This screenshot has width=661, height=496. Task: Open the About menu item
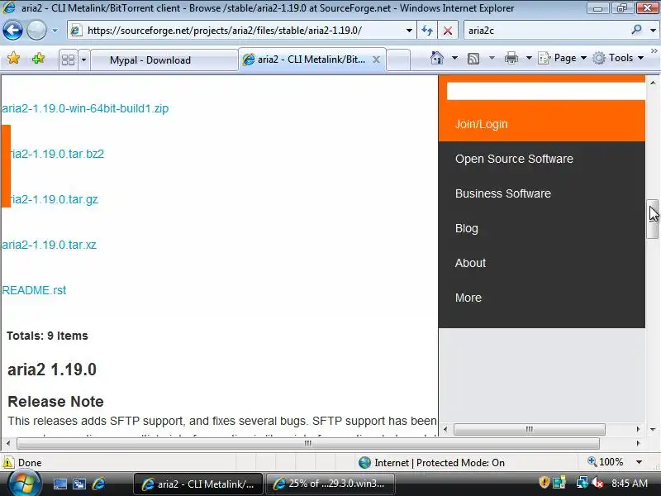pyautogui.click(x=470, y=263)
